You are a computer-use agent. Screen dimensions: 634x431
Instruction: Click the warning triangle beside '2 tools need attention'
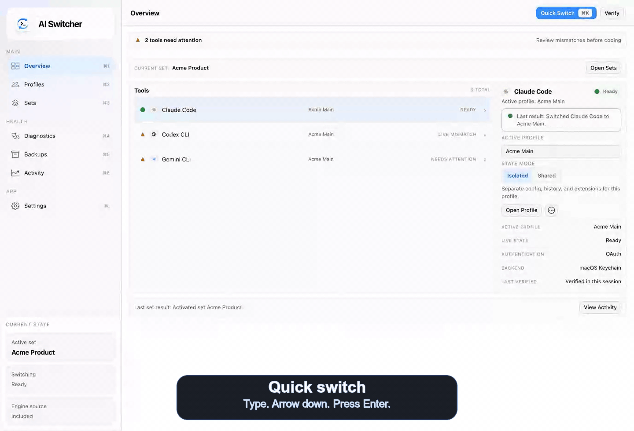(138, 40)
